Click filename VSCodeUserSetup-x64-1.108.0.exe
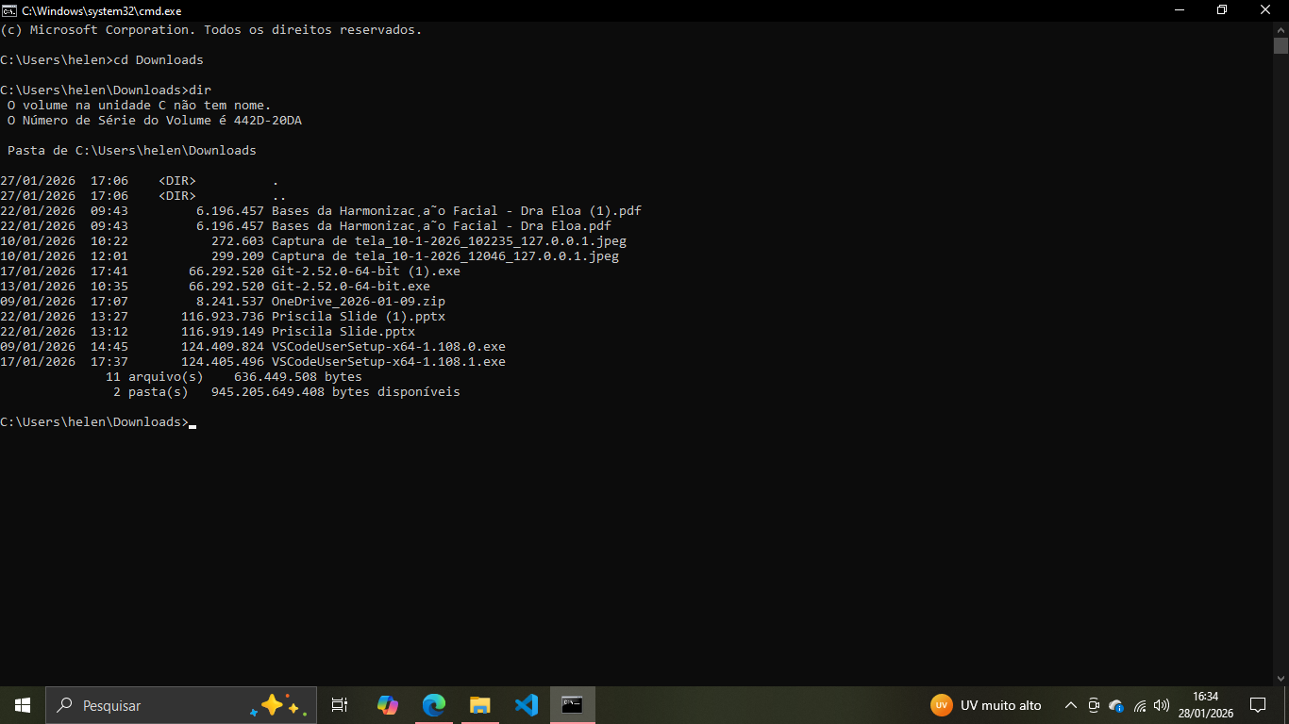Screen dimensions: 1289x724 [389, 346]
